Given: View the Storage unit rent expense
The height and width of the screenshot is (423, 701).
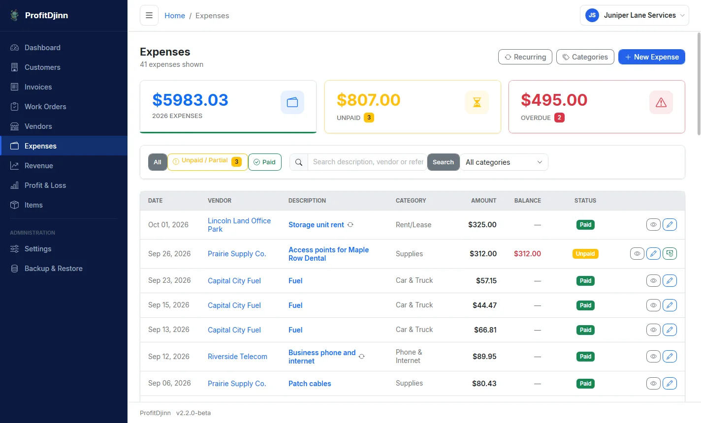Looking at the screenshot, I should [x=653, y=225].
